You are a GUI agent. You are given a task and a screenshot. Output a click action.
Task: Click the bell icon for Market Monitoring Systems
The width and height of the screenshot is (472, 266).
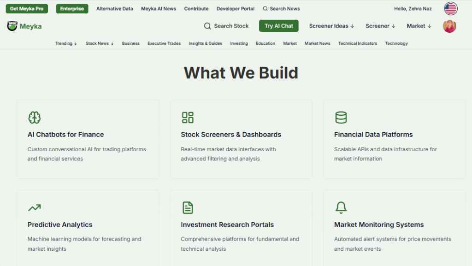click(341, 207)
